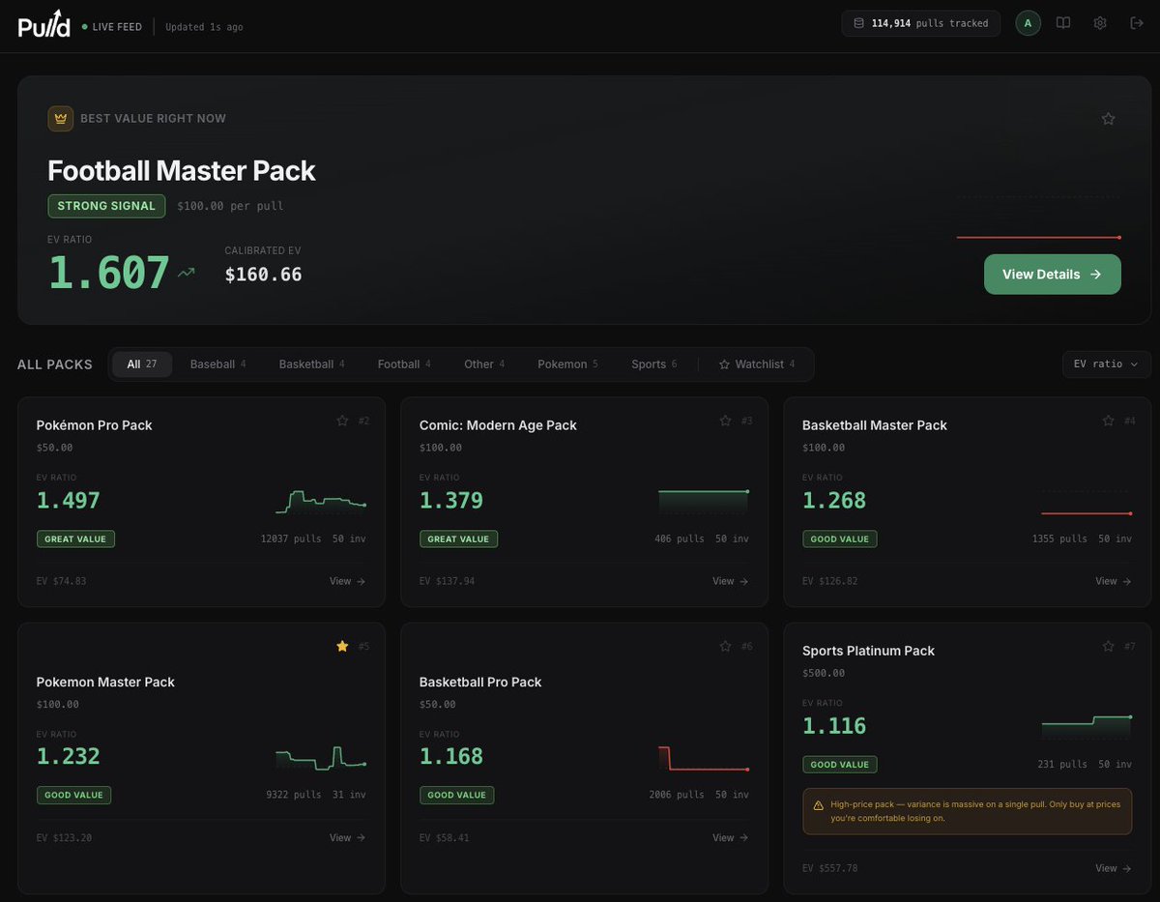The height and width of the screenshot is (902, 1160).
Task: Click the pulls tracked database icon
Action: click(x=859, y=23)
